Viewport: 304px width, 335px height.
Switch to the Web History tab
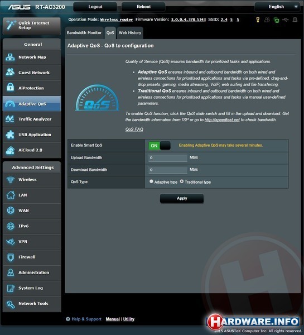point(130,33)
